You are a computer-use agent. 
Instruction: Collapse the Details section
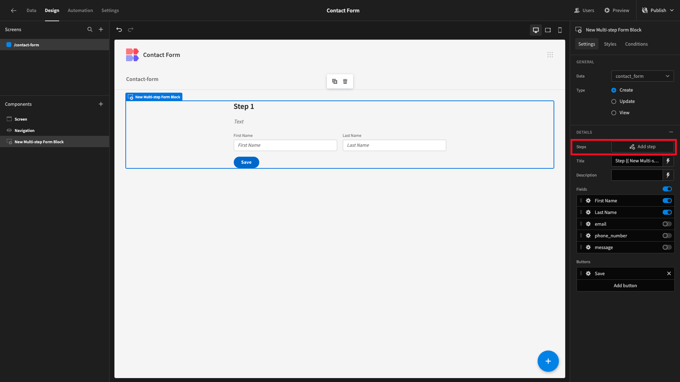[x=671, y=132]
